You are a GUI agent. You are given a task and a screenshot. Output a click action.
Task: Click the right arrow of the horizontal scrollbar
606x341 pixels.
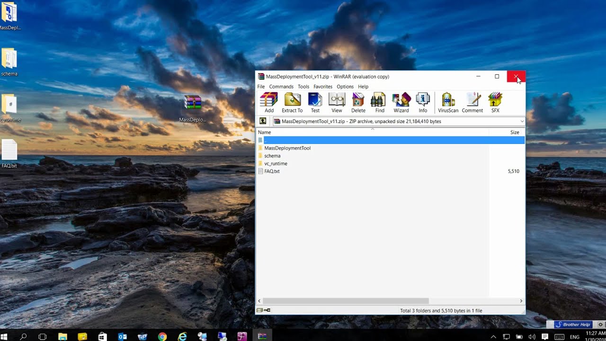click(521, 301)
